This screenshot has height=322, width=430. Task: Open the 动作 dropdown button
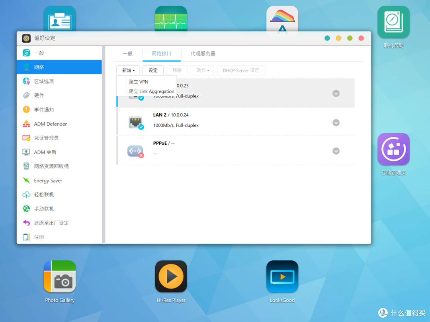coord(202,70)
